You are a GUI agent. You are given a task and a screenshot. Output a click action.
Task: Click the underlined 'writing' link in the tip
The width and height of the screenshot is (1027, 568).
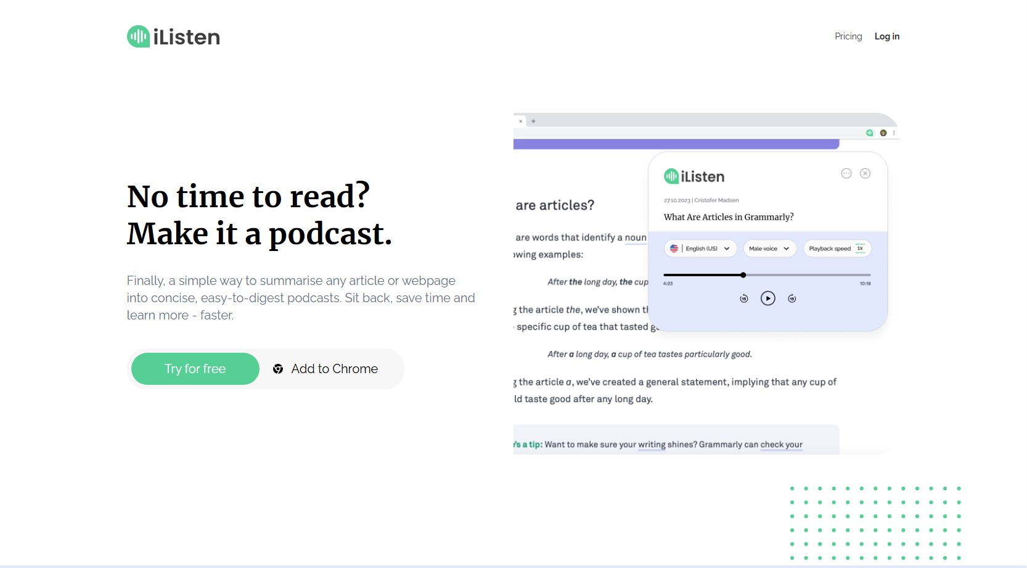(x=652, y=445)
